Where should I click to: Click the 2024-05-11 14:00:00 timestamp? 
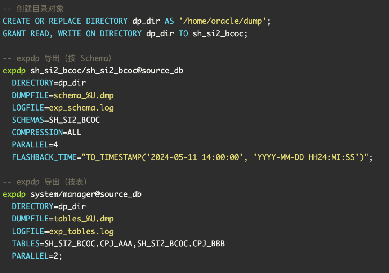point(195,157)
